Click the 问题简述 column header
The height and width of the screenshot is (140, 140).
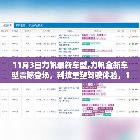(70, 31)
